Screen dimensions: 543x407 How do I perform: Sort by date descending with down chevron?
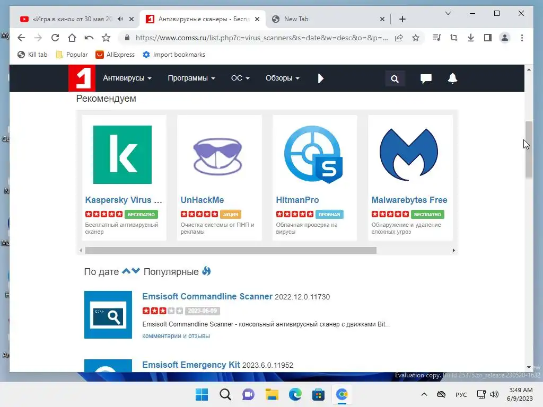(136, 271)
